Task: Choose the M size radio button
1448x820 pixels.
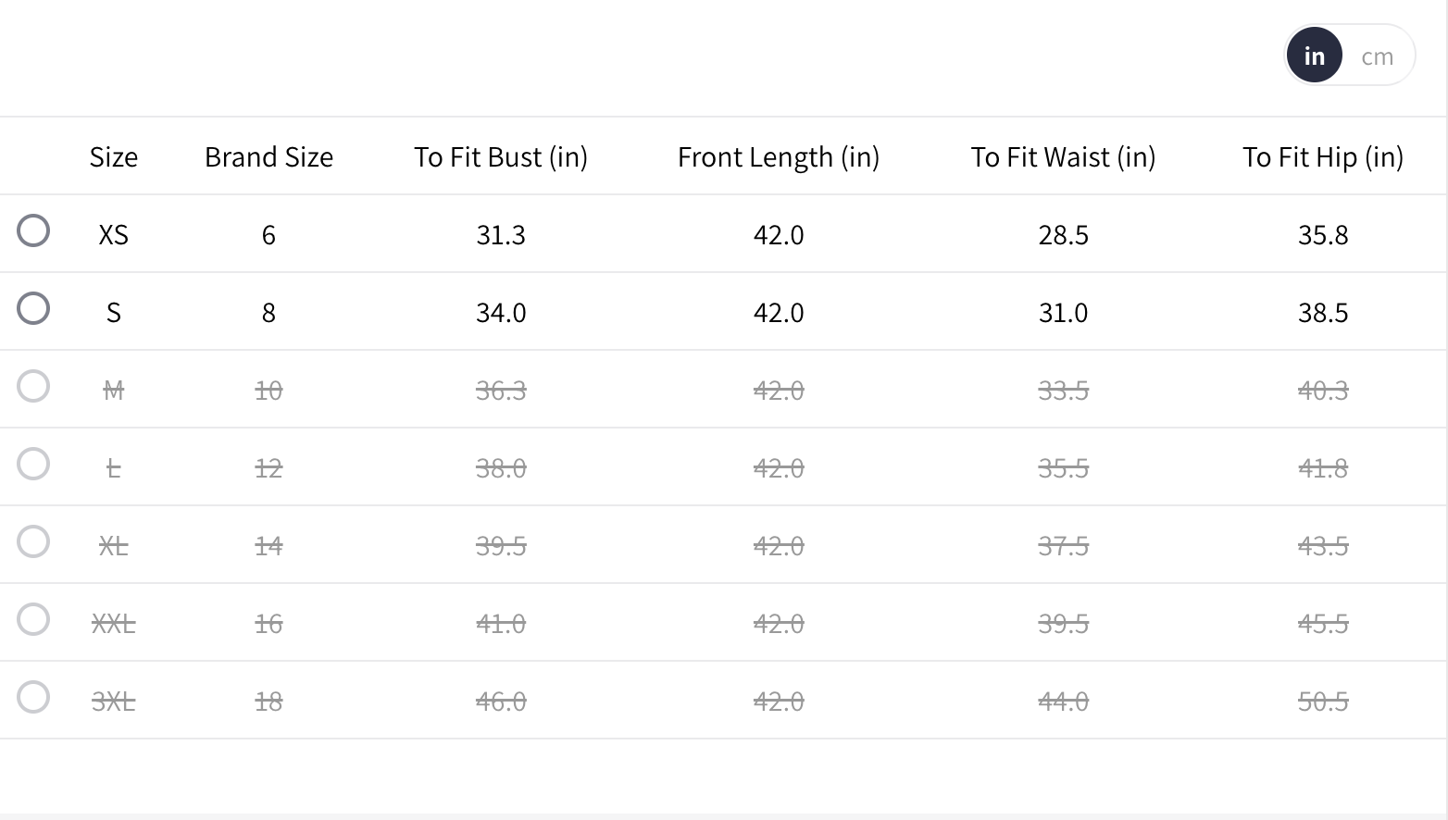Action: click(33, 386)
